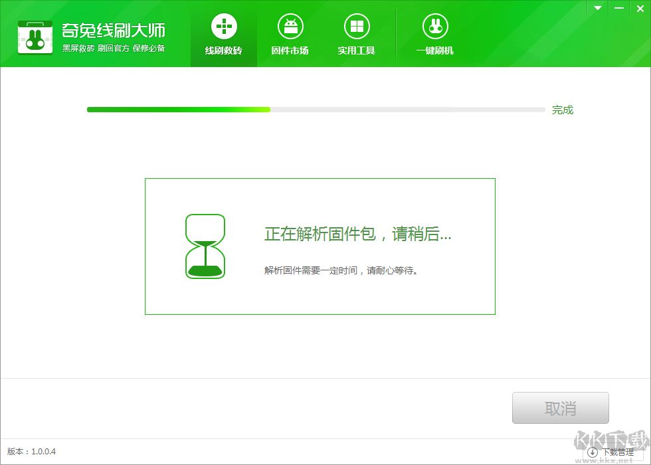
Task: Click the 实用工具 tiles icon
Action: (357, 25)
